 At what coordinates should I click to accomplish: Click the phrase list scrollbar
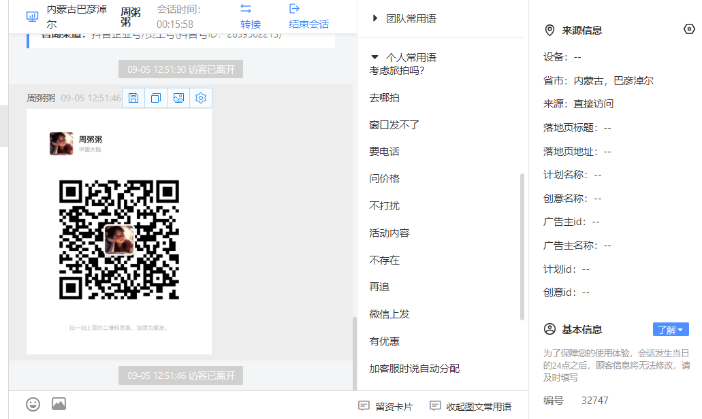coord(522,247)
